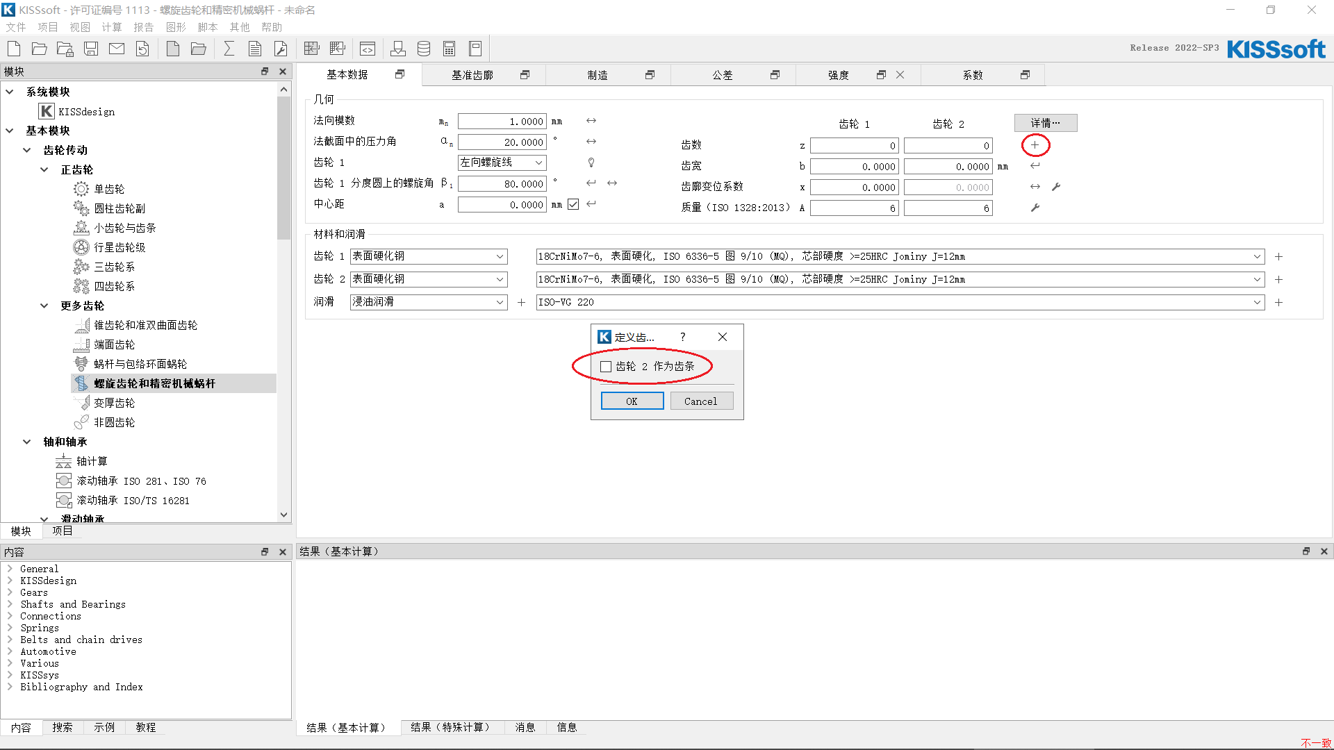Screen dimensions: 1334x750
Task: Open gear 1 18CrNiMo7-6 material dropdown
Action: (x=900, y=257)
